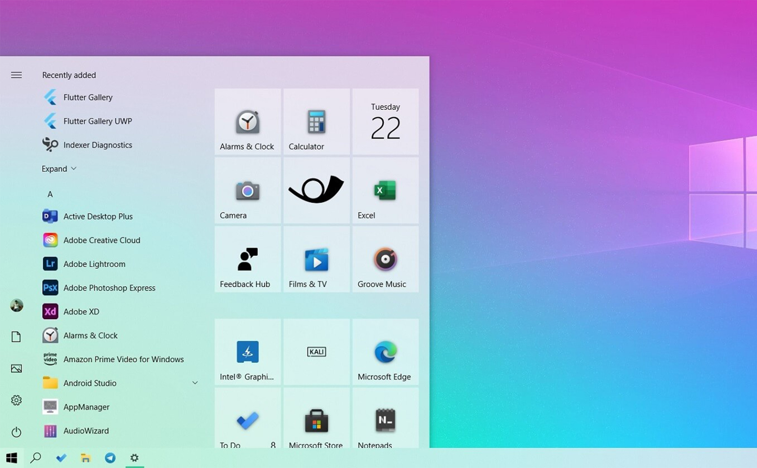Open the Groove Music tile
757x468 pixels.
point(385,259)
